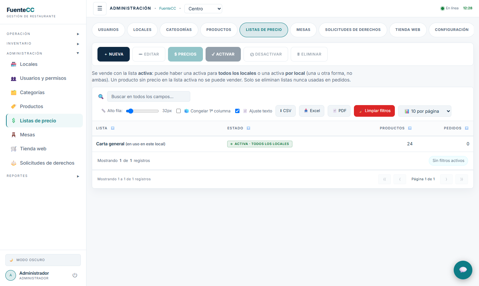Adjust the Alto fila row height slider

click(x=142, y=111)
